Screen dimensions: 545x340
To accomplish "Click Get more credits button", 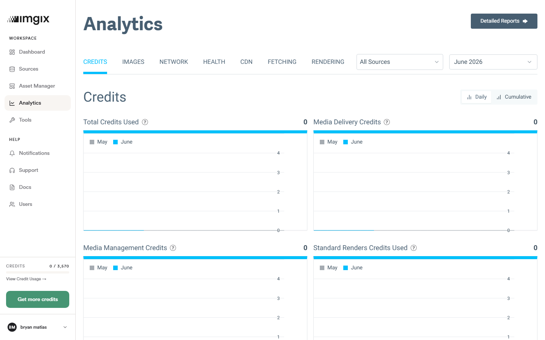I will coord(37,300).
